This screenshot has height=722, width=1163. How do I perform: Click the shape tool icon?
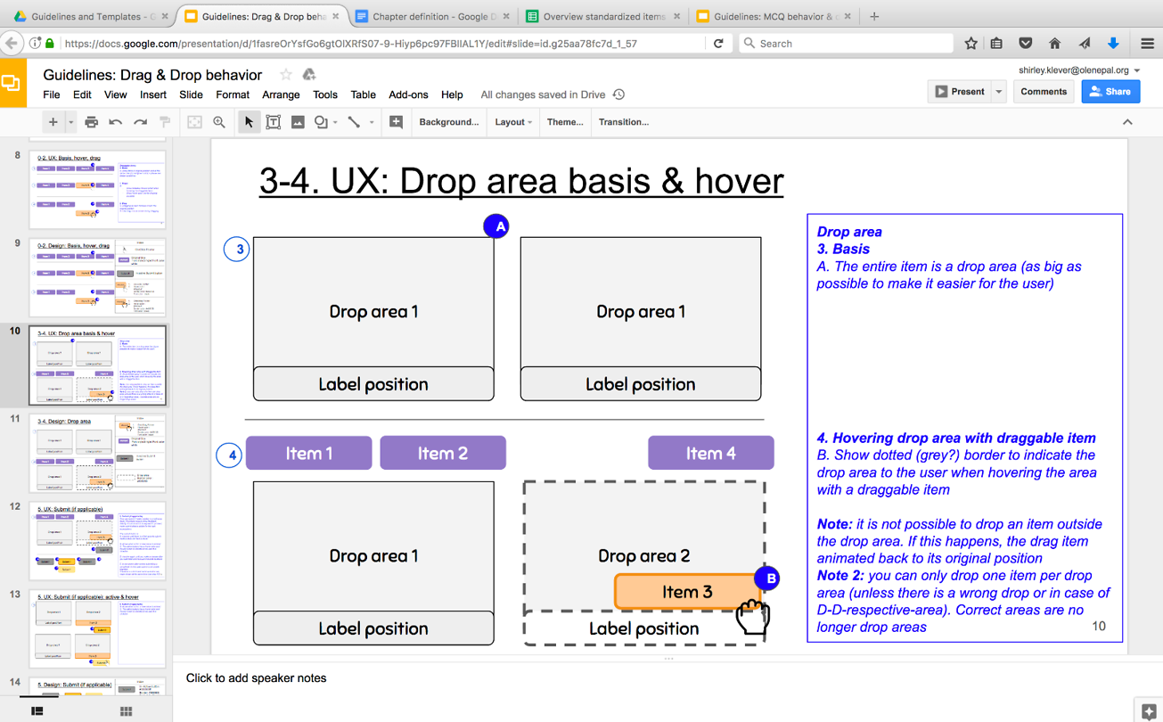(x=321, y=122)
